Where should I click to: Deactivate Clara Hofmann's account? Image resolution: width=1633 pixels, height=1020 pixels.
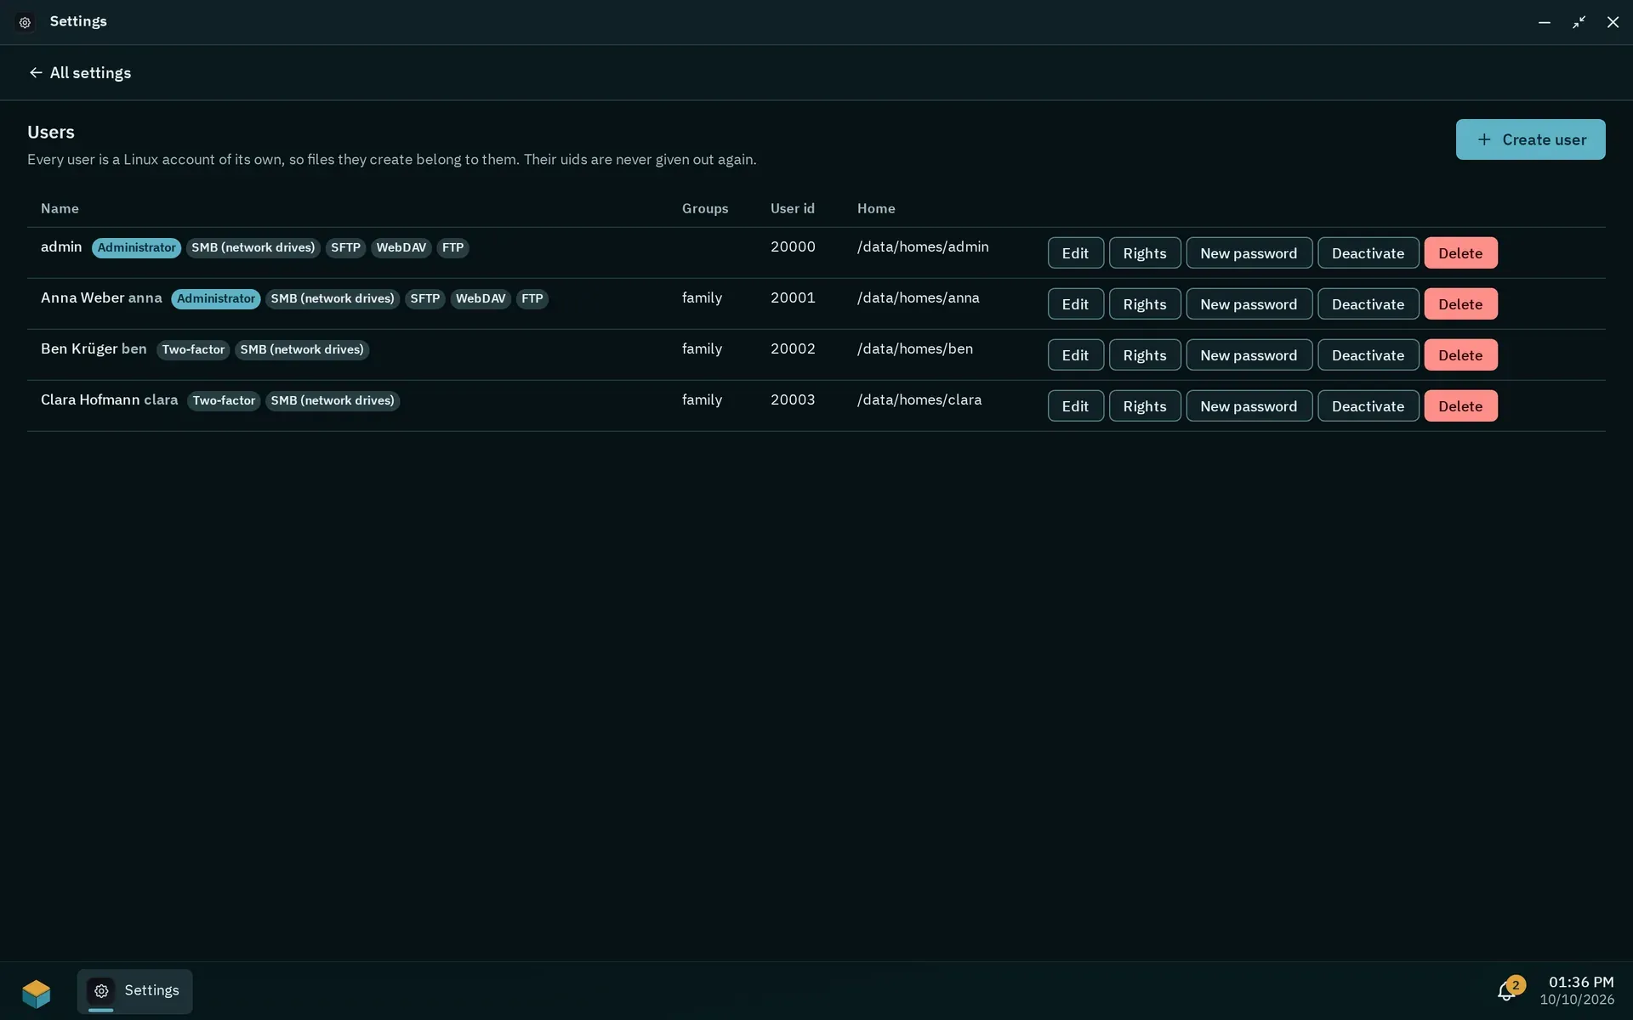(1368, 406)
